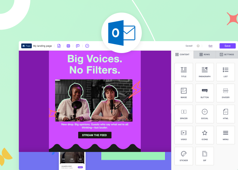Open the help question mark icon

[x=198, y=46]
